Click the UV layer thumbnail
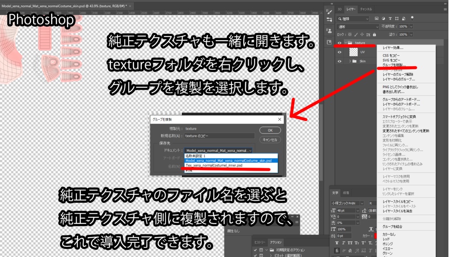This screenshot has width=452, height=257. pyautogui.click(x=354, y=52)
